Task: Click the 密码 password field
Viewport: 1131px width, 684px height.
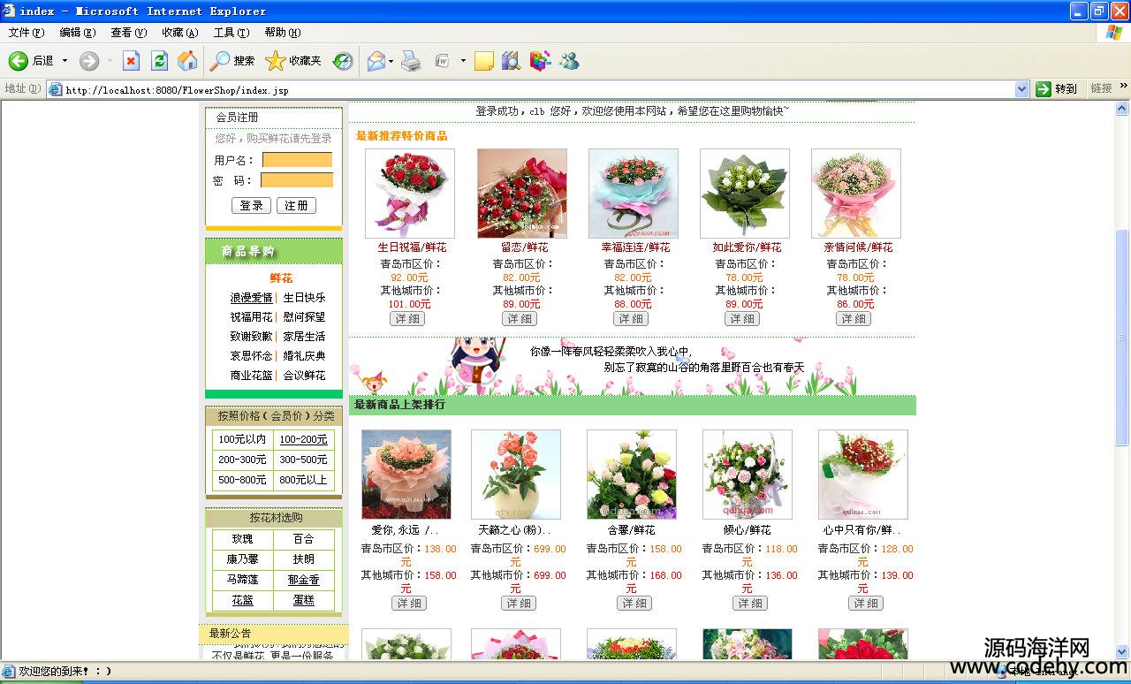Action: [x=297, y=180]
